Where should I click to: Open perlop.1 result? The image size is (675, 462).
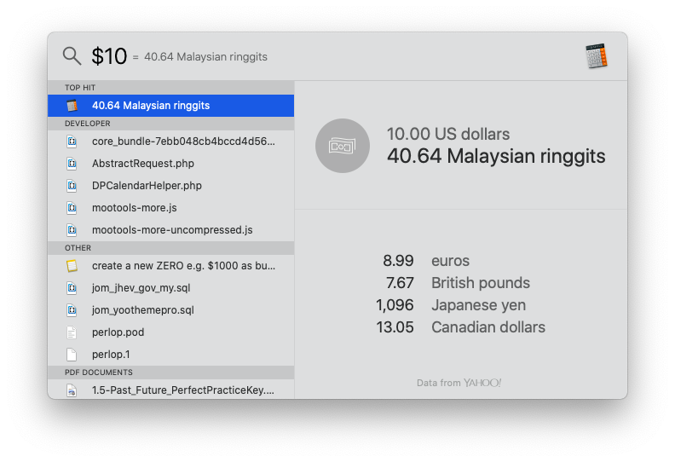[x=171, y=355]
